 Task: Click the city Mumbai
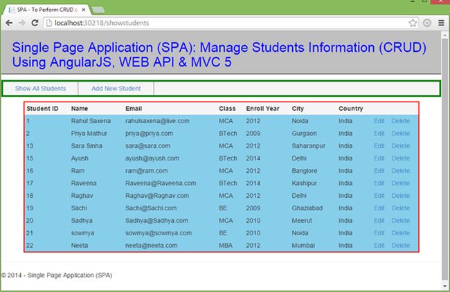303,246
